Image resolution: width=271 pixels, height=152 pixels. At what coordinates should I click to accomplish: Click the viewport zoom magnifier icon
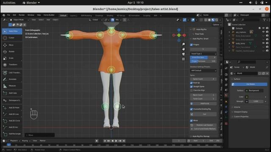(183, 44)
